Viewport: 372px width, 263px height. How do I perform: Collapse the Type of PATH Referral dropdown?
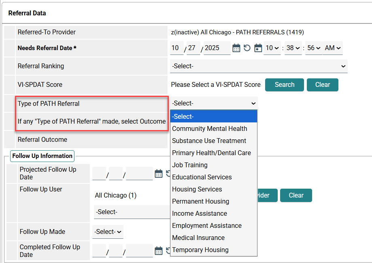point(214,103)
